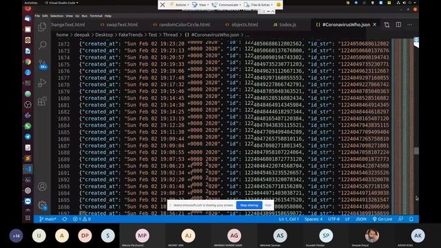441x248 pixels.
Task: Open the Explorer view in activity bar
Action: click(x=42, y=27)
